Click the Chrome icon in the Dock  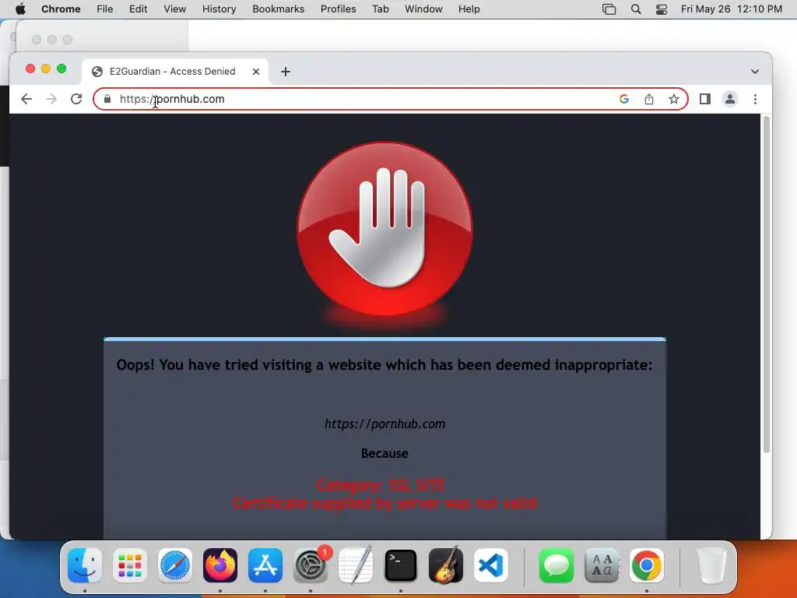click(x=647, y=565)
